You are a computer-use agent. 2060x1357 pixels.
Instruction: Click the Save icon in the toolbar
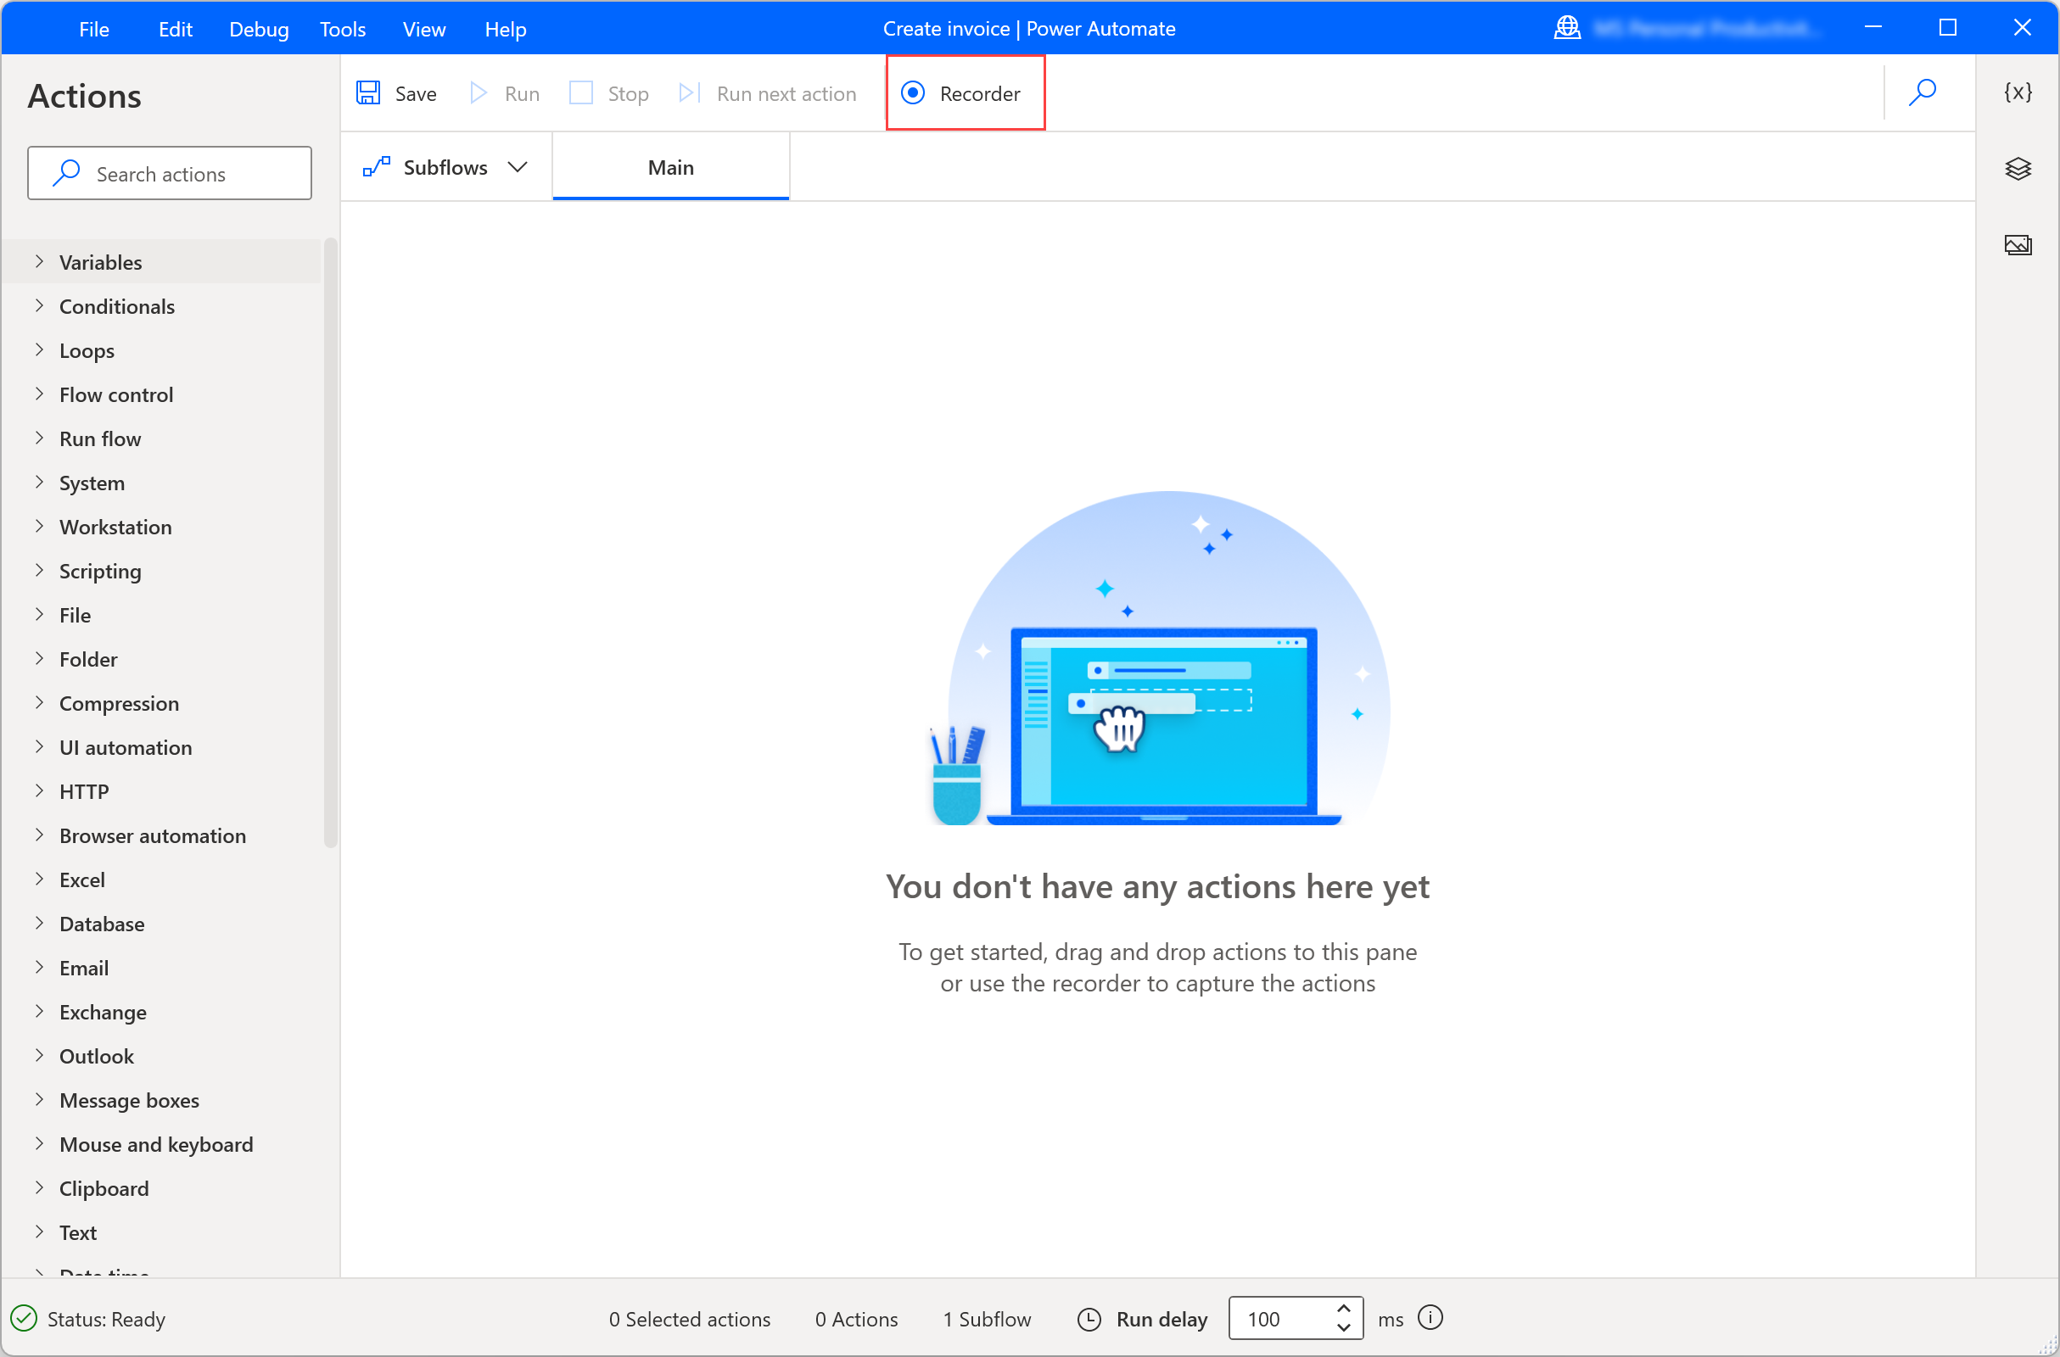tap(370, 92)
